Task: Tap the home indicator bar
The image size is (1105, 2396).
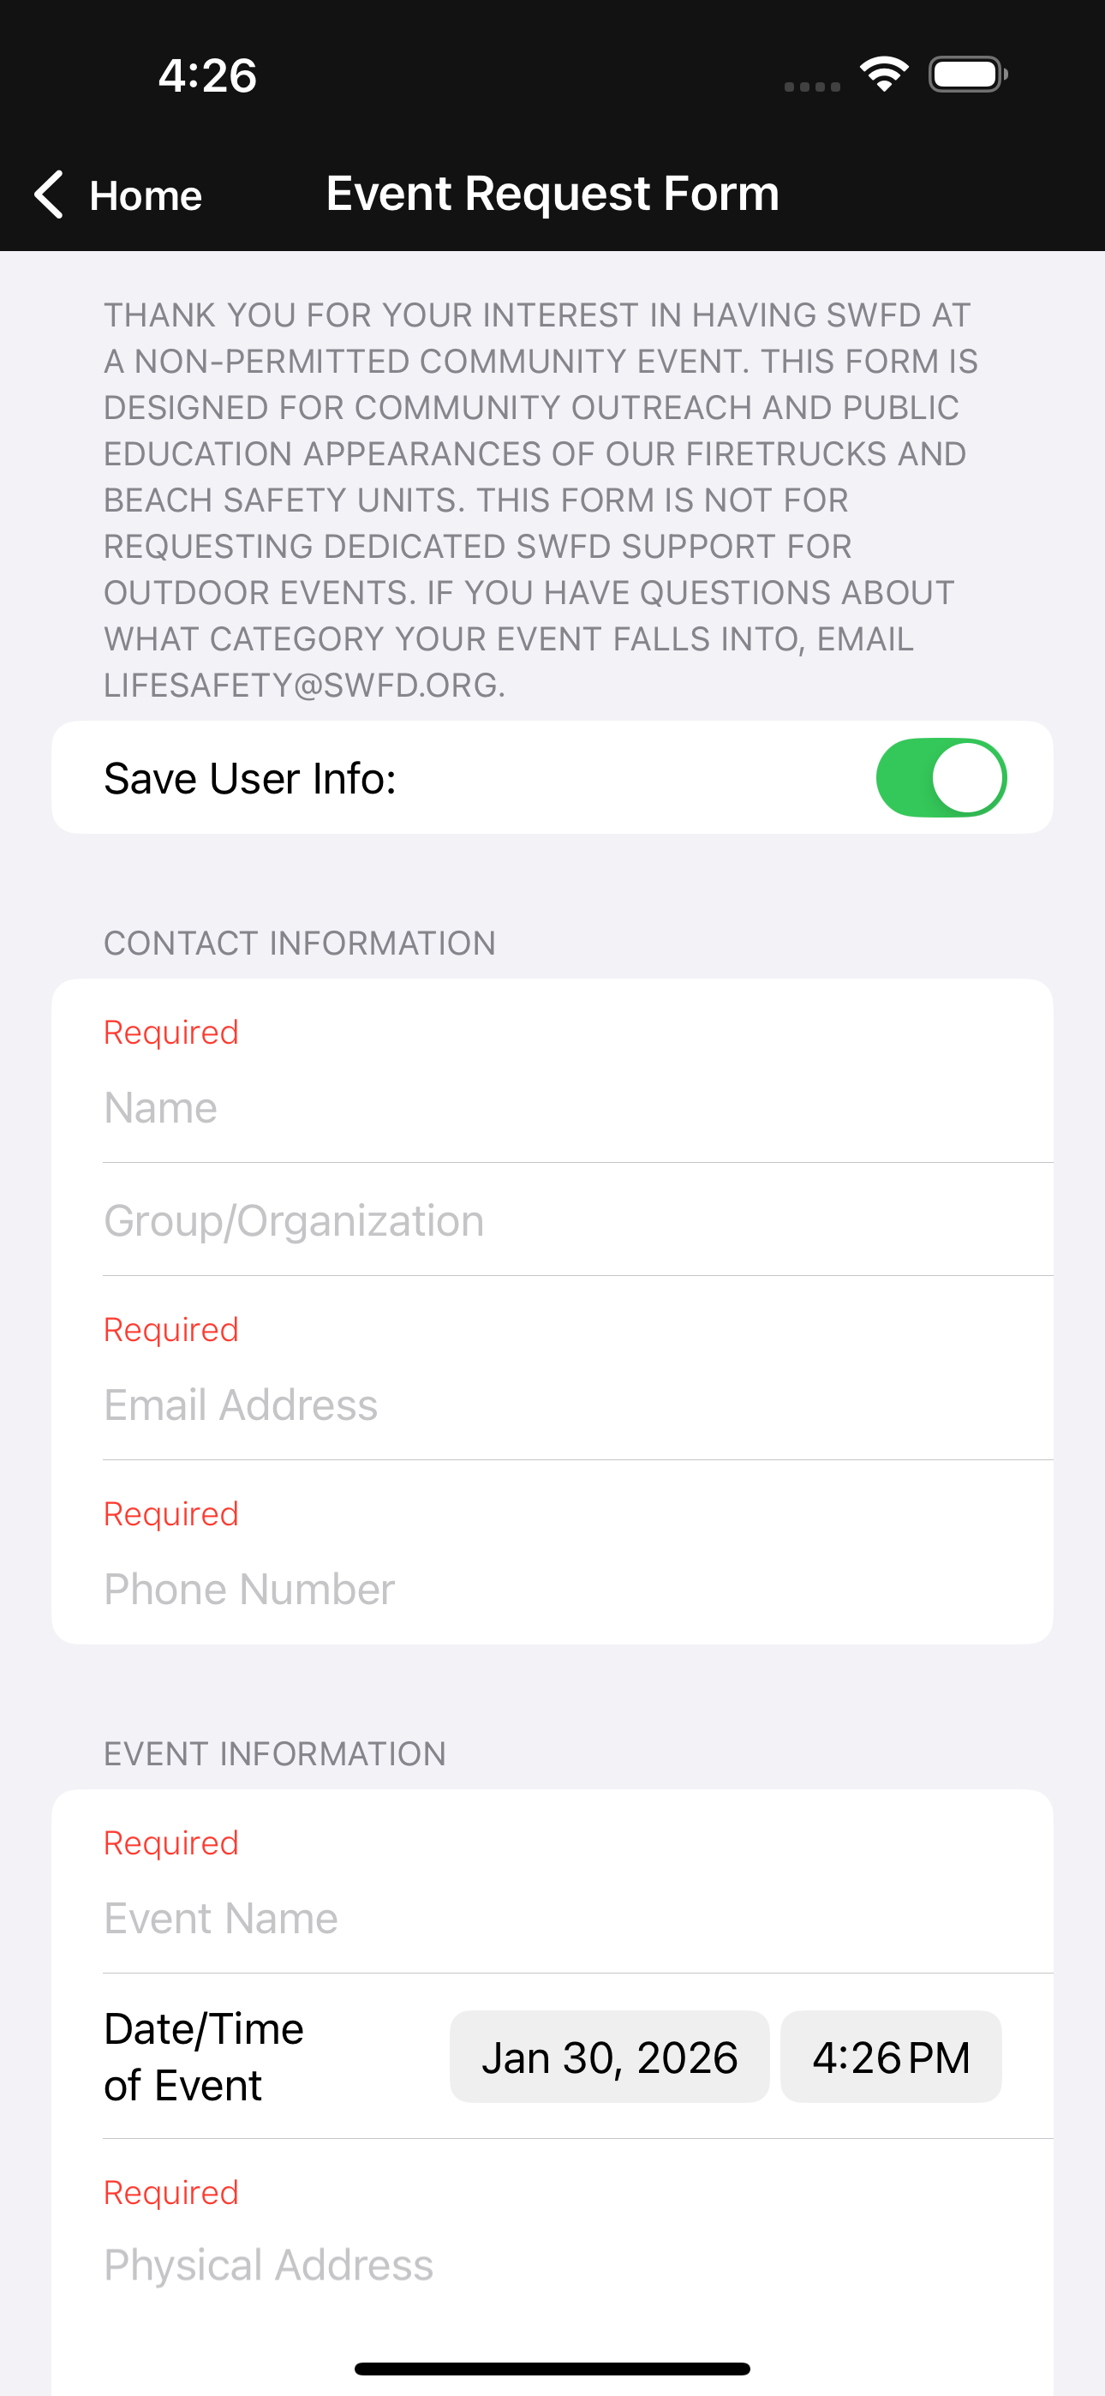Action: point(552,2369)
